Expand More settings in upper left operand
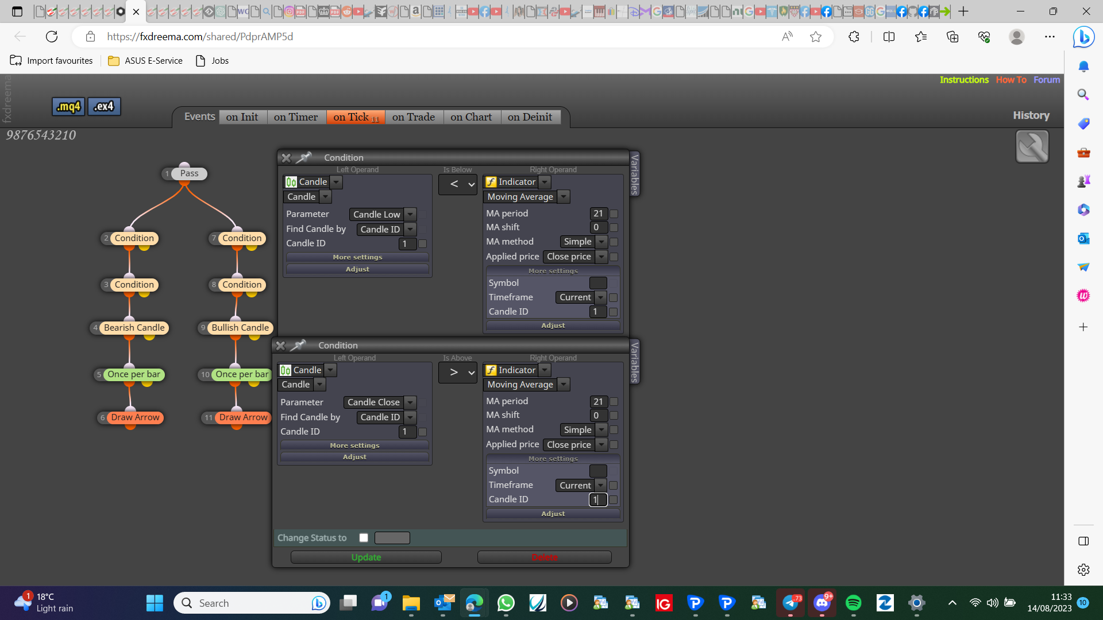Screen dimensions: 1103x620 (x=357, y=257)
